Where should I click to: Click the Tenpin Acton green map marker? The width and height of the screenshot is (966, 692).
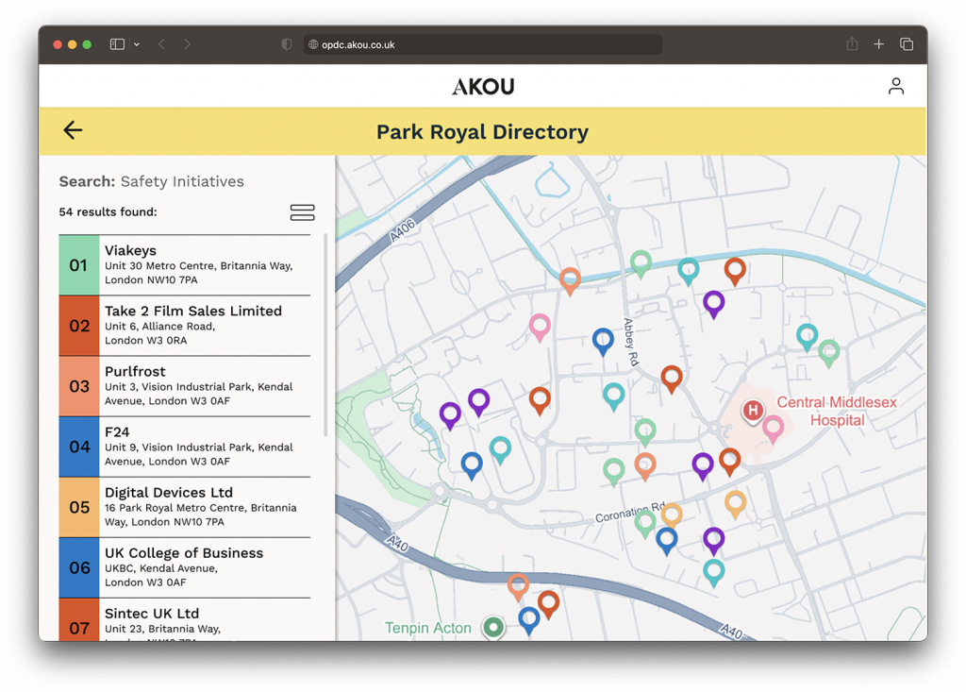click(x=492, y=627)
